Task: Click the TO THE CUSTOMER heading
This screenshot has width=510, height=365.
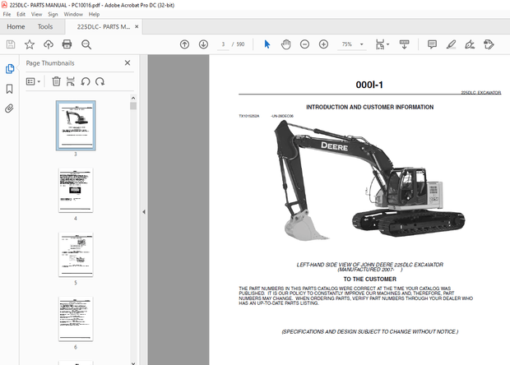Action: pyautogui.click(x=370, y=280)
